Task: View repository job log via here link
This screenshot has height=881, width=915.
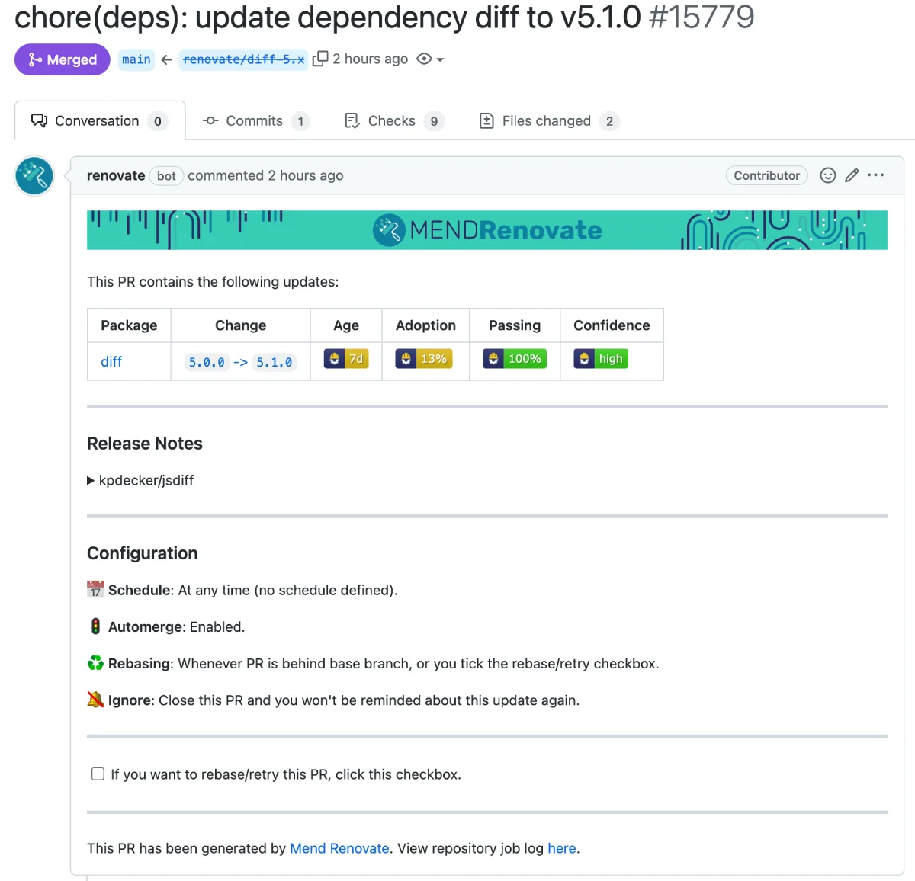Action: pos(562,848)
